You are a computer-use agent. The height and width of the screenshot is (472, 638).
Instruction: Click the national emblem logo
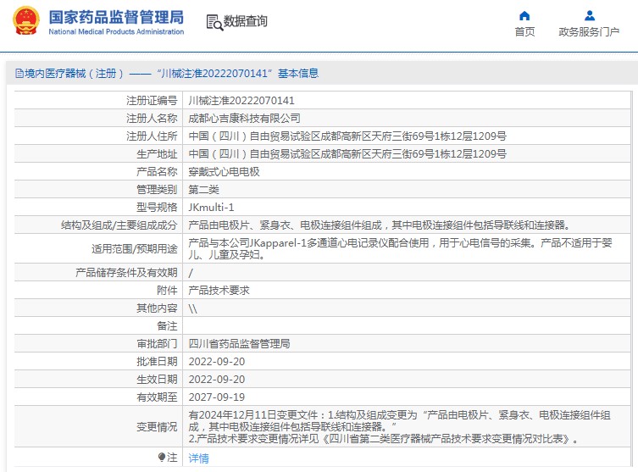26,20
